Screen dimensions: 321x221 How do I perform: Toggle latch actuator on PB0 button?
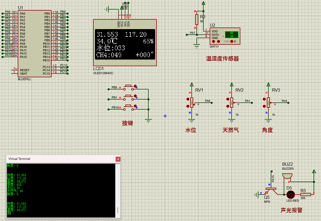[135, 86]
